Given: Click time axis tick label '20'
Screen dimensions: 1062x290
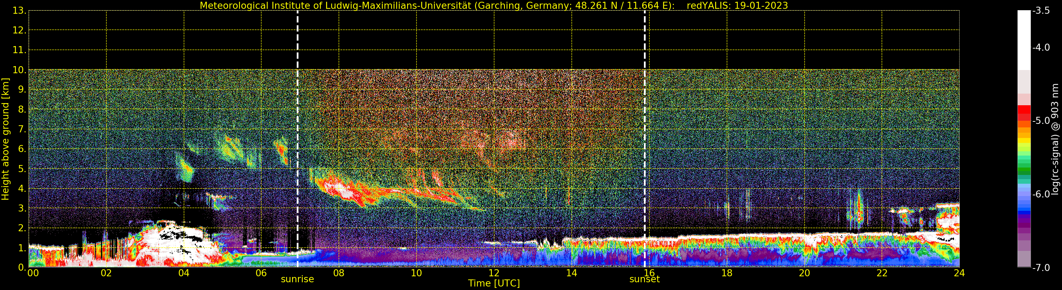Looking at the screenshot, I should [x=804, y=273].
